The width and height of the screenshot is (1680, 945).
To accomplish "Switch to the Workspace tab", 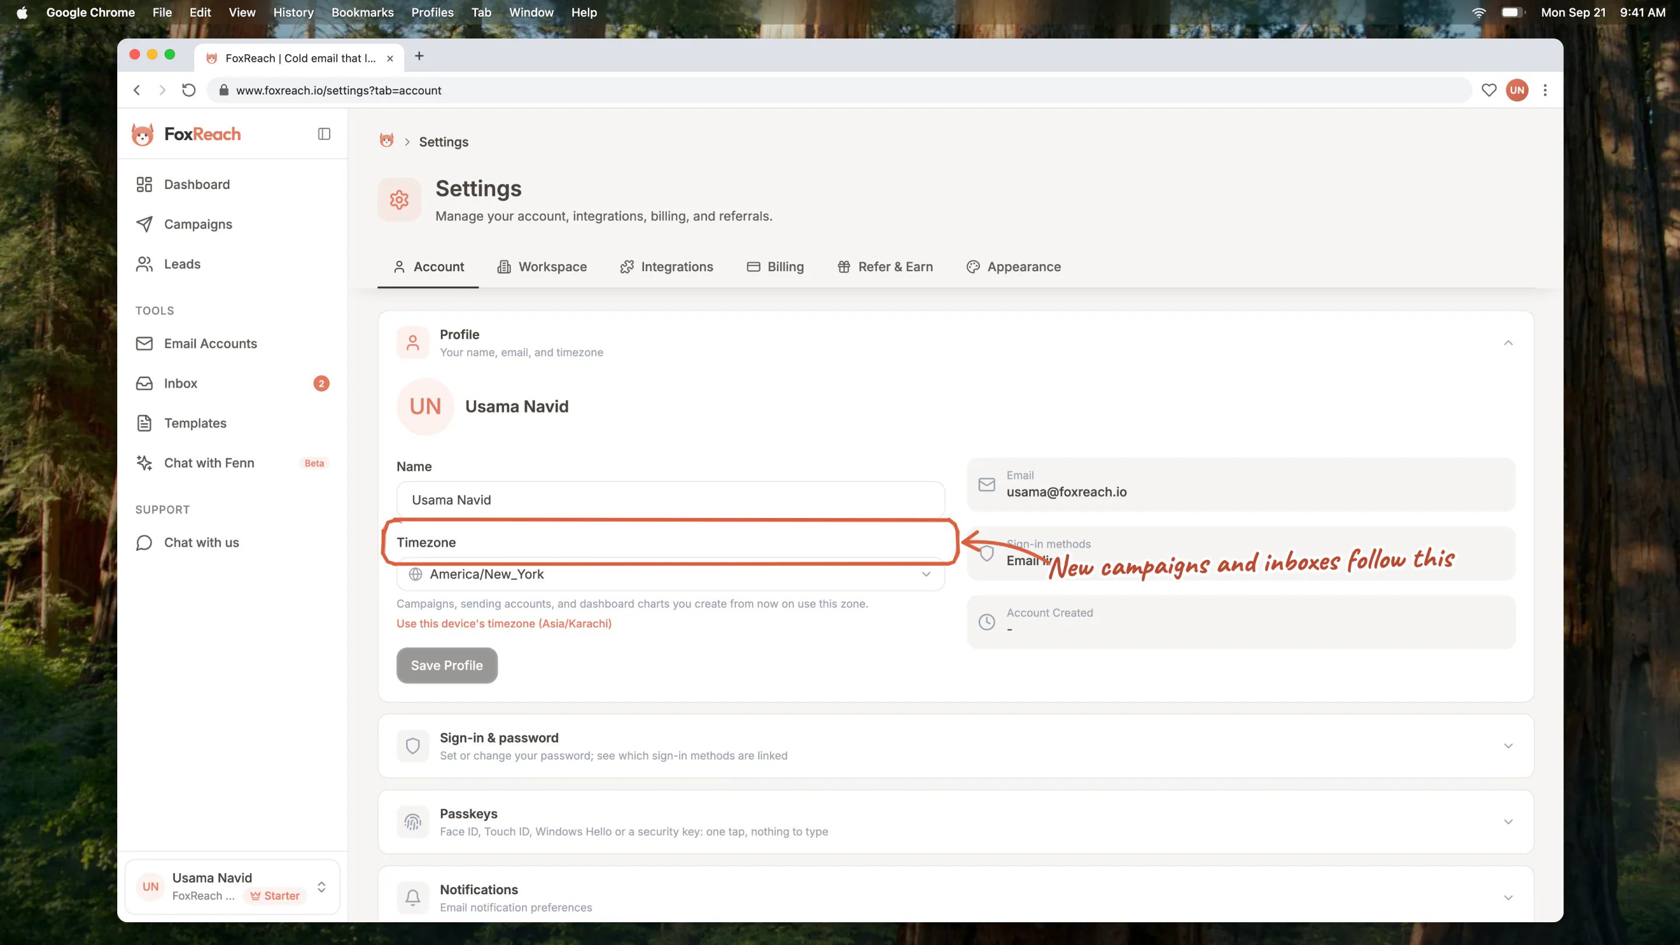I will click(542, 267).
